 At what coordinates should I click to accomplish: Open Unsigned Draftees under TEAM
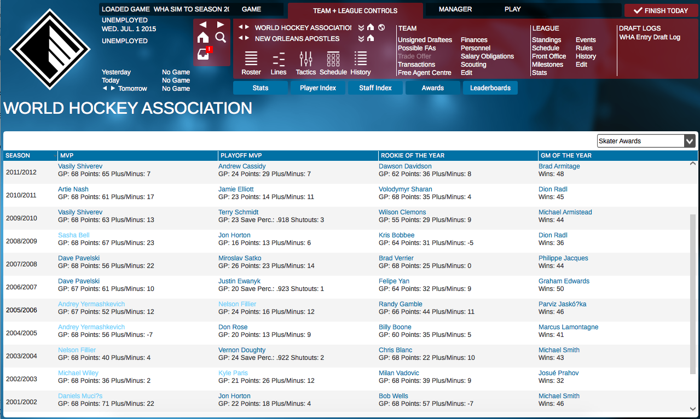point(425,40)
